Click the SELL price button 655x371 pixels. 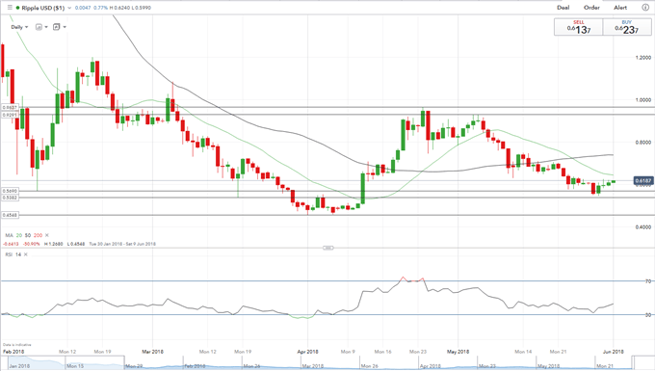tap(579, 27)
